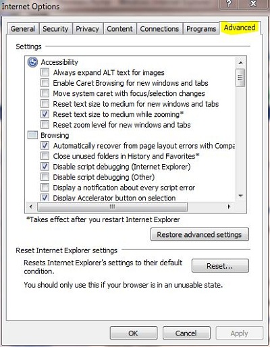Click the Accessibility category icon

pyautogui.click(x=32, y=62)
